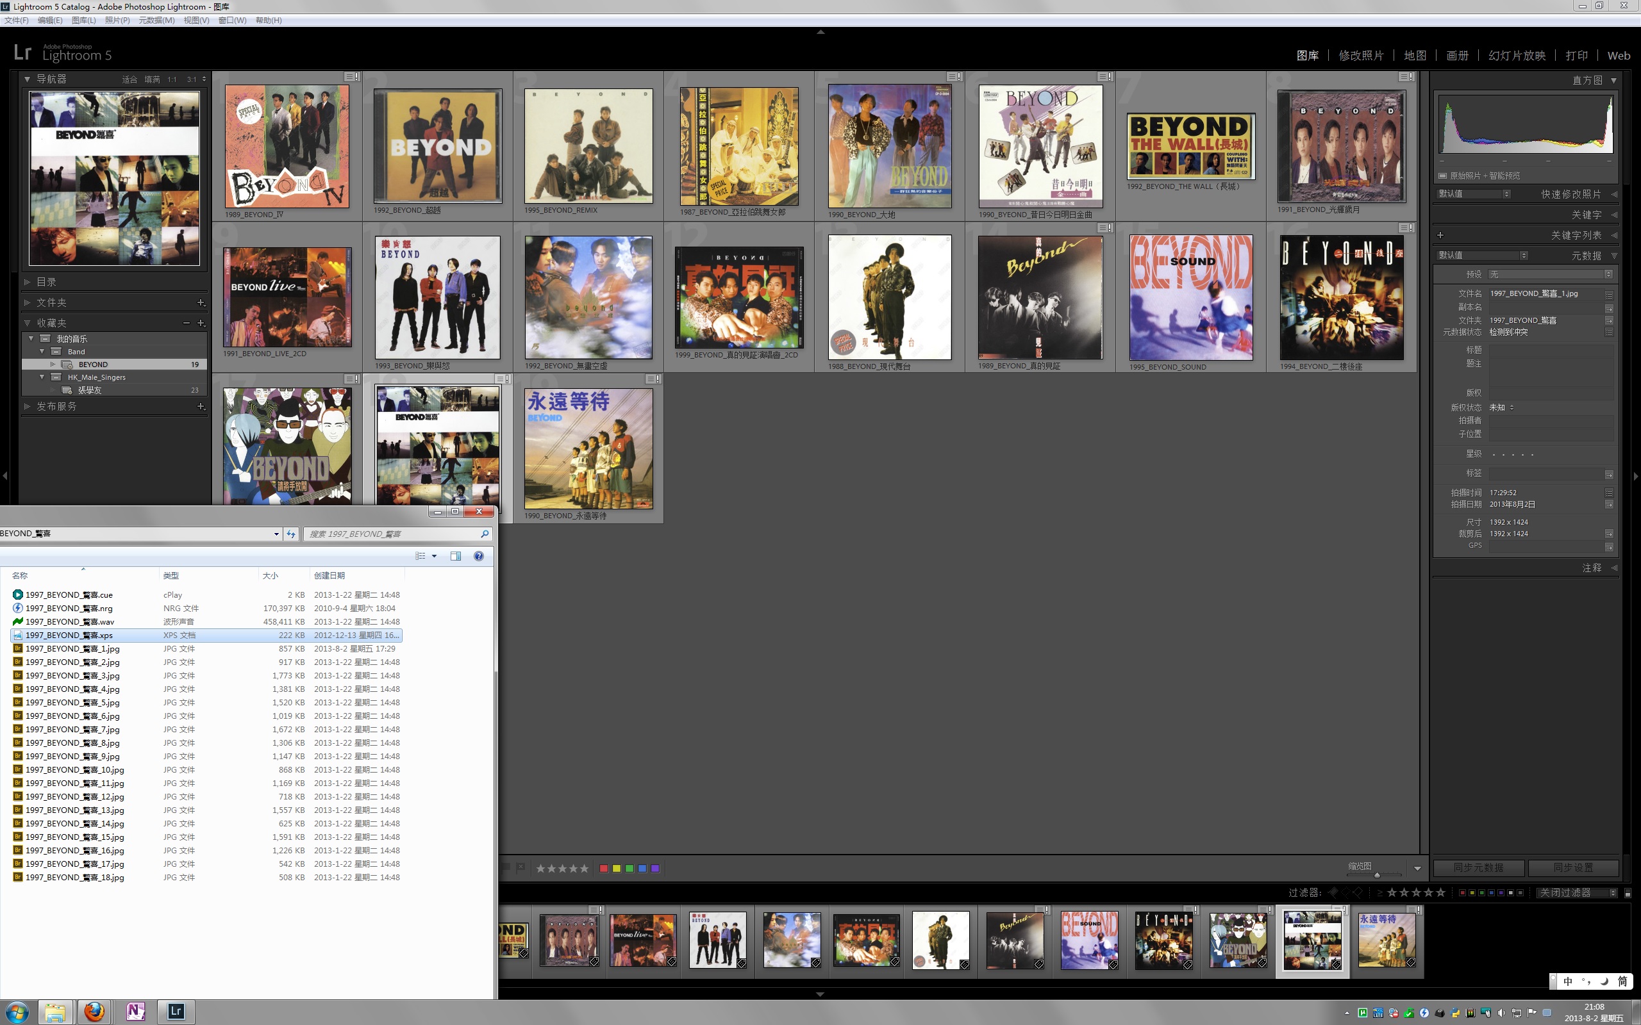Collapse the HK_Male_Singers collection set
Image resolution: width=1641 pixels, height=1025 pixels.
tap(42, 377)
